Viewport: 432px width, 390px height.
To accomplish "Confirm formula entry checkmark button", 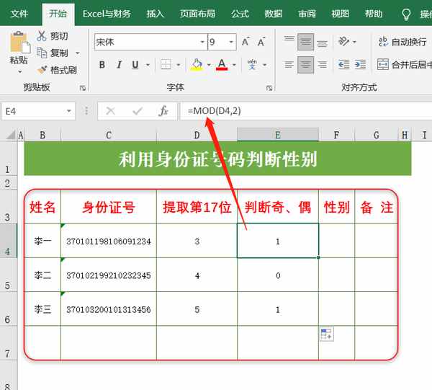I will click(x=138, y=111).
